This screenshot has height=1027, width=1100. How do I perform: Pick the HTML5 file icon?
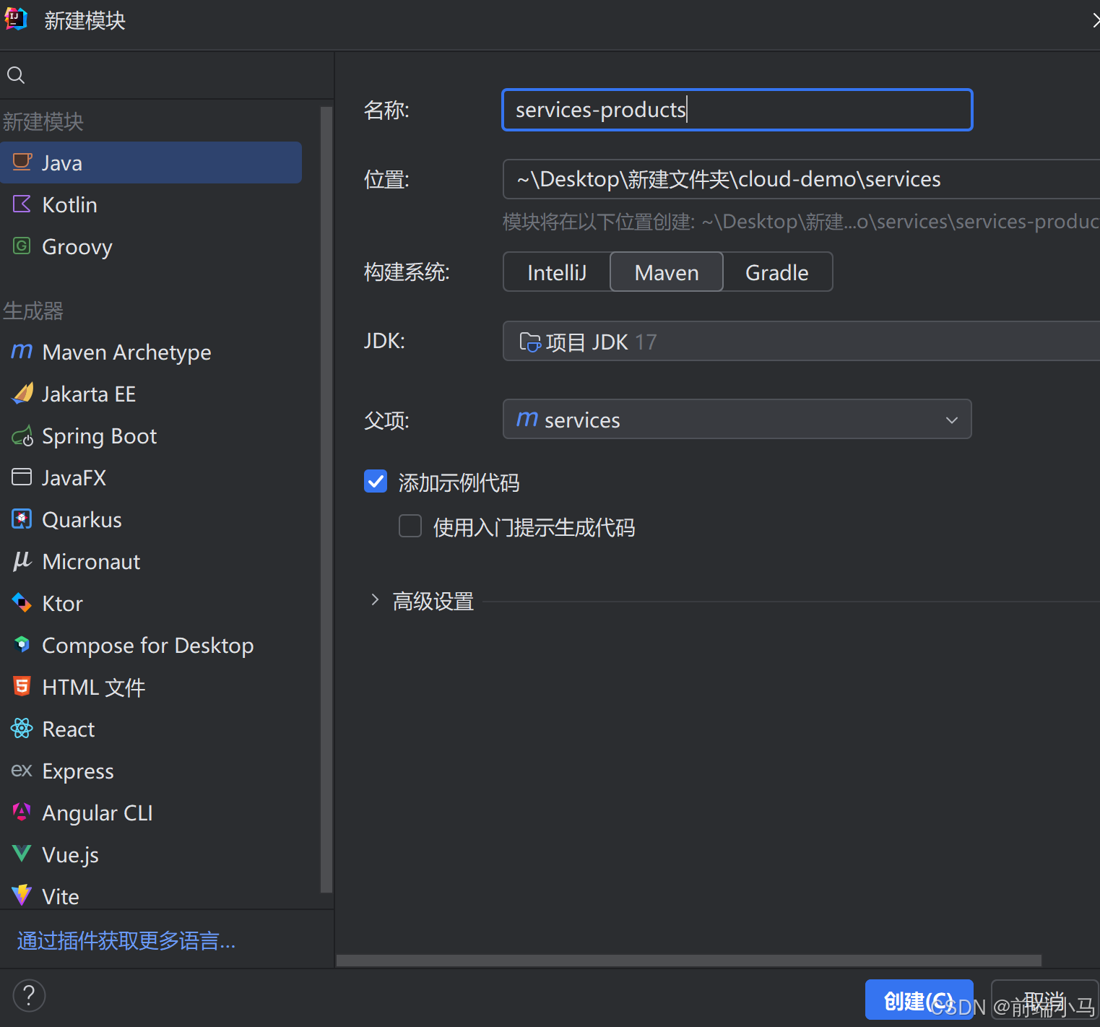22,686
